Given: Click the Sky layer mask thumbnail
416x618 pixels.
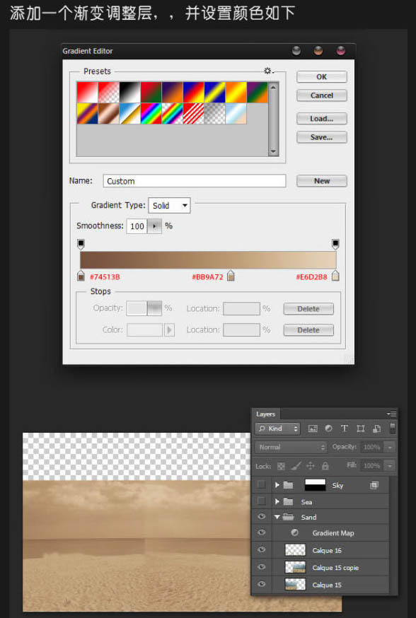Looking at the screenshot, I should [x=316, y=485].
